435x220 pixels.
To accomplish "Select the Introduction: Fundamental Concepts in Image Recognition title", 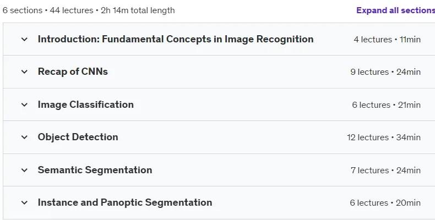I will pos(176,39).
